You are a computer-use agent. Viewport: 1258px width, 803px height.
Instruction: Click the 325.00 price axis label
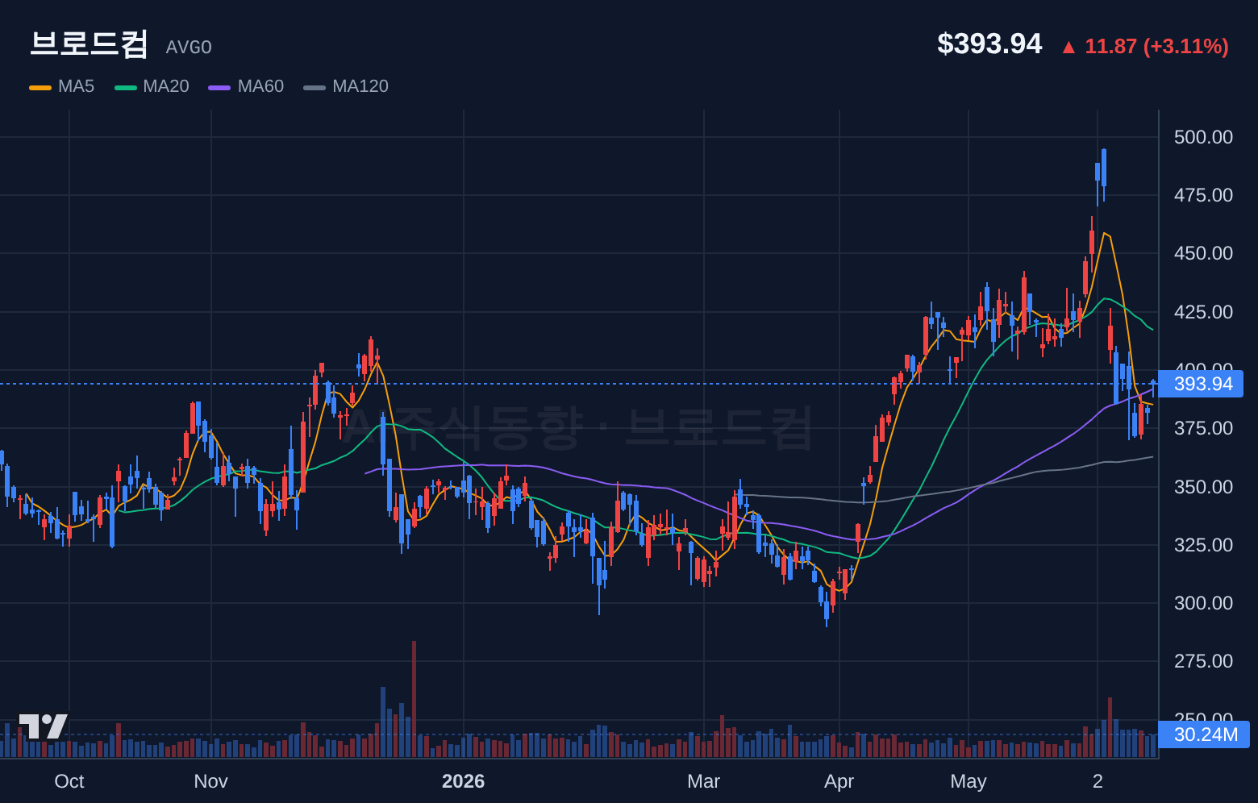point(1203,545)
